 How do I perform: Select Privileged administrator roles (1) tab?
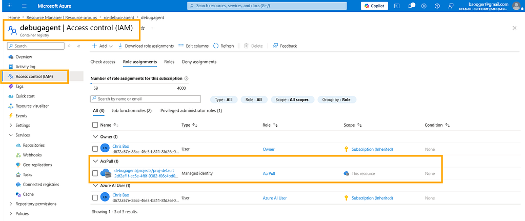(191, 110)
